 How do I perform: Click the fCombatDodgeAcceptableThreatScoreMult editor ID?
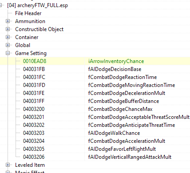[139, 117]
